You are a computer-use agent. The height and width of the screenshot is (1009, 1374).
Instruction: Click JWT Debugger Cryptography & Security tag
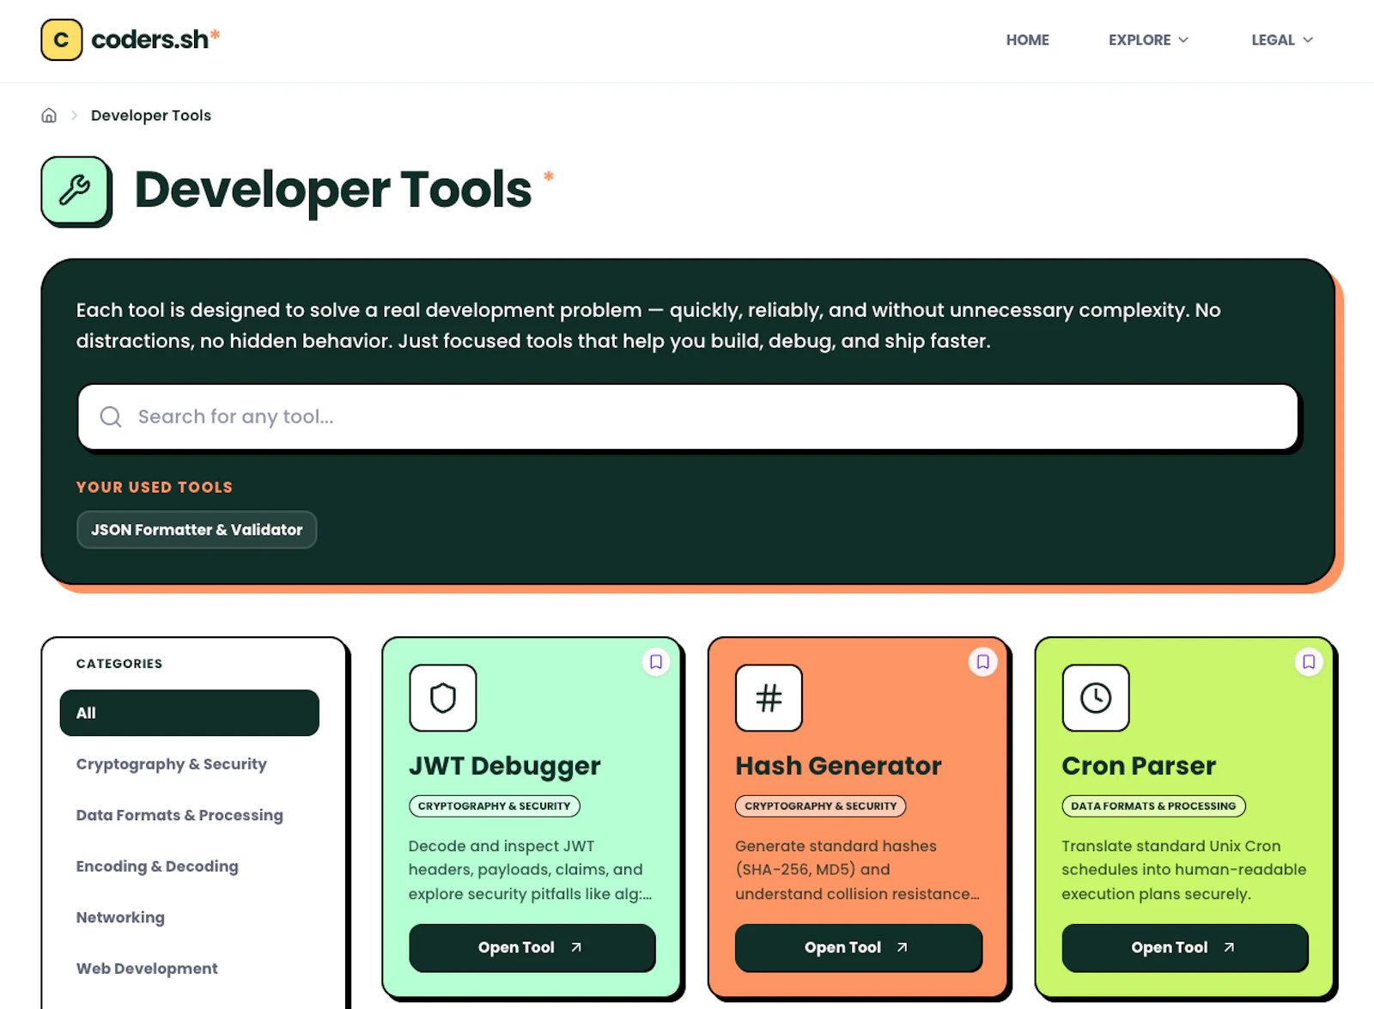pos(495,806)
